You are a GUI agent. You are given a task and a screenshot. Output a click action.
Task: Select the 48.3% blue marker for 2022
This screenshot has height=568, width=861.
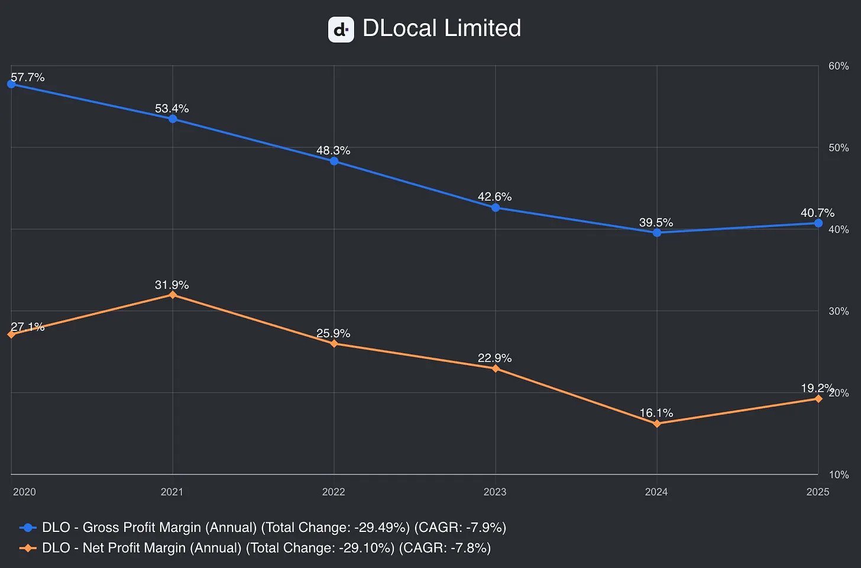[334, 161]
